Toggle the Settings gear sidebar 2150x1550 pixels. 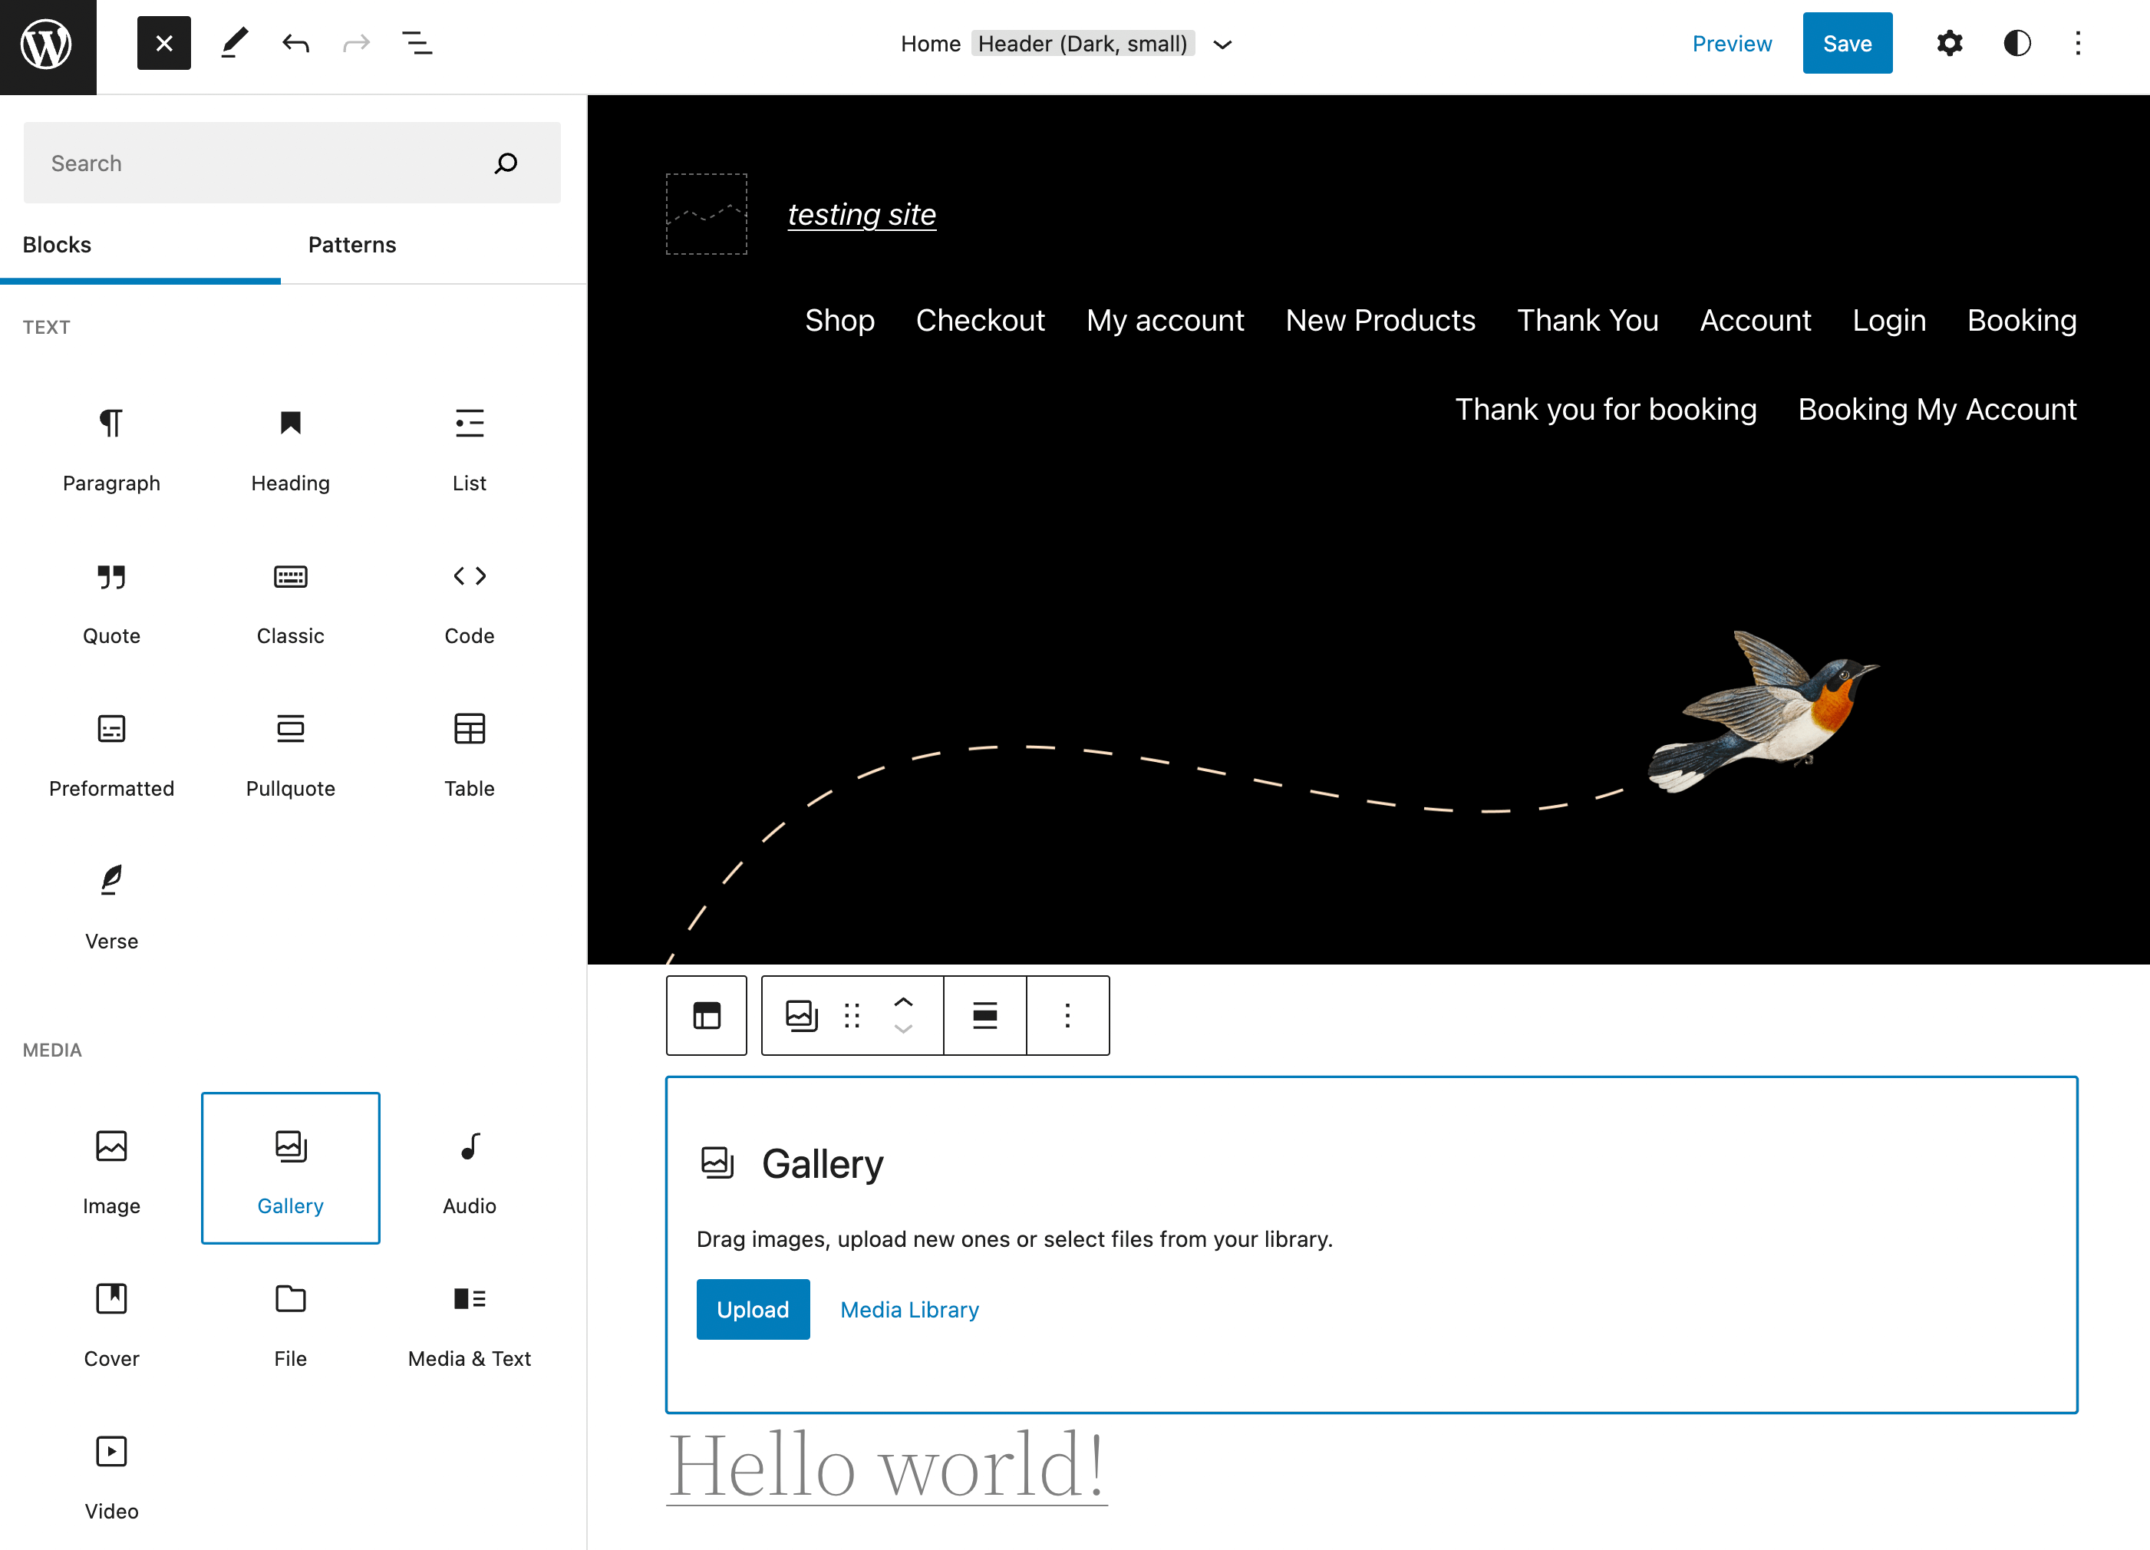click(x=1949, y=44)
